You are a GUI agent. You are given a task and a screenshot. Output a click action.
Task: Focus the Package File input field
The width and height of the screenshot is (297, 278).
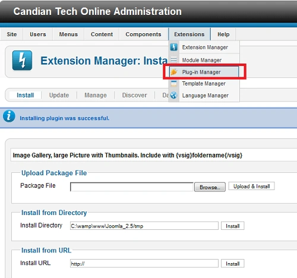click(132, 187)
